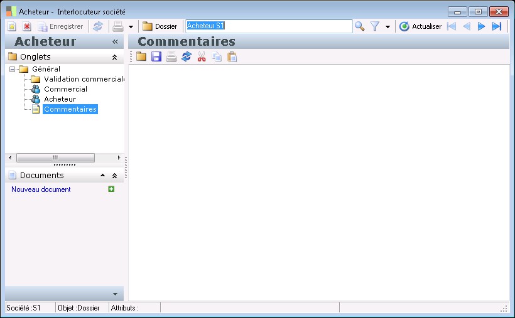
Task: Collapse the Onglets section chevron
Action: [115, 57]
